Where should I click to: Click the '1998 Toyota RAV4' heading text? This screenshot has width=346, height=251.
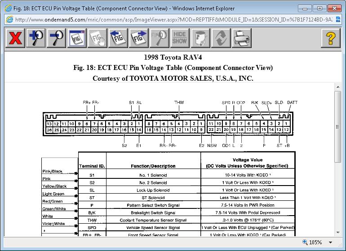(173, 57)
